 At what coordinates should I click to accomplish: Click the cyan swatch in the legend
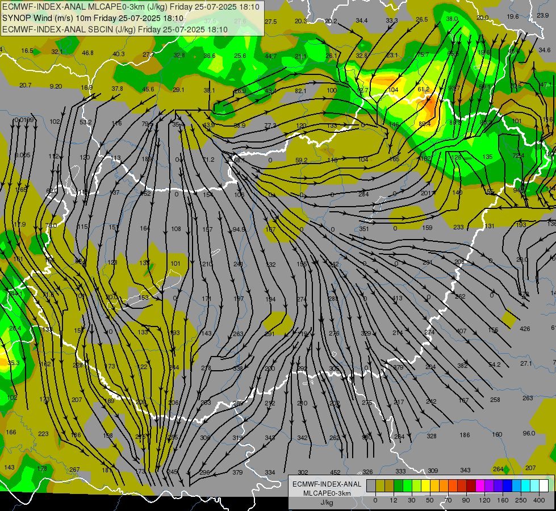click(x=526, y=485)
